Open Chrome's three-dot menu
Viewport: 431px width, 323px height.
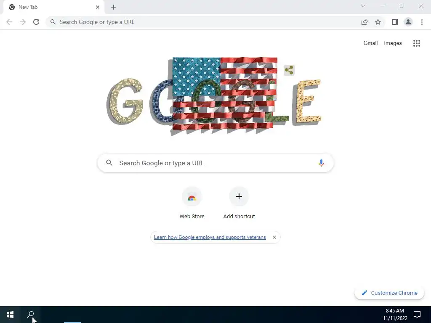tap(422, 22)
